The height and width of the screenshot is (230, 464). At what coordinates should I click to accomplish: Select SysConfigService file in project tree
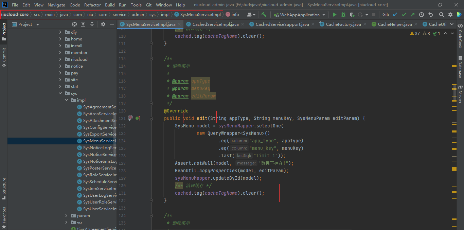[x=100, y=127]
